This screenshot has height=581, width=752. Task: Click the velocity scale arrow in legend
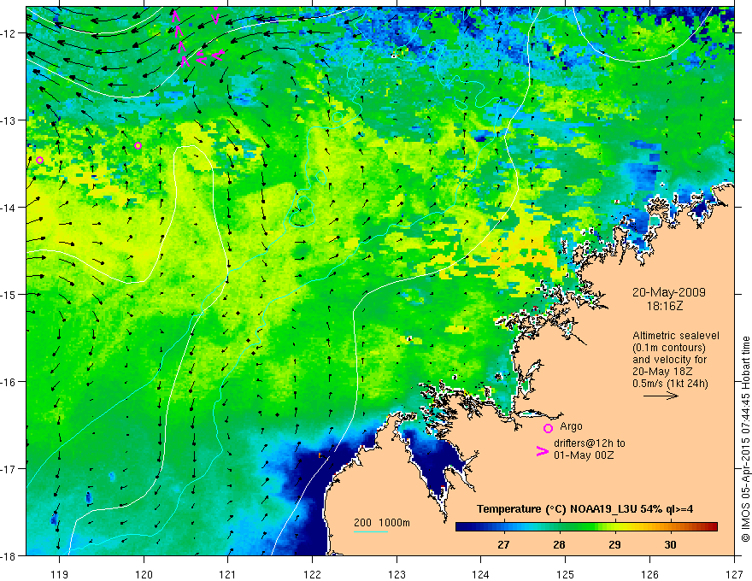click(661, 396)
